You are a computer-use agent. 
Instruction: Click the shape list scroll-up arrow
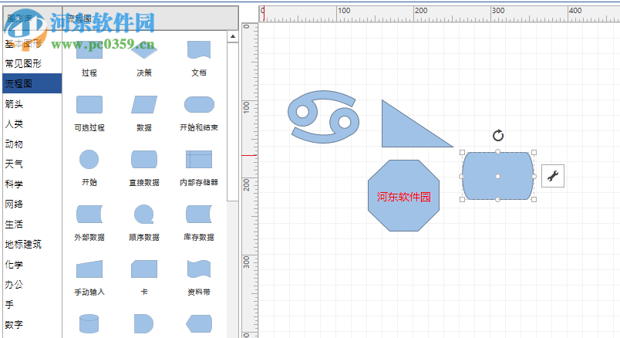click(233, 36)
